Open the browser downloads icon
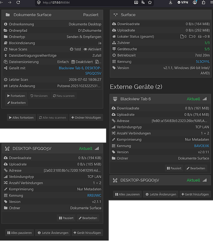Screen dimensions: 213x244 (170, 2)
